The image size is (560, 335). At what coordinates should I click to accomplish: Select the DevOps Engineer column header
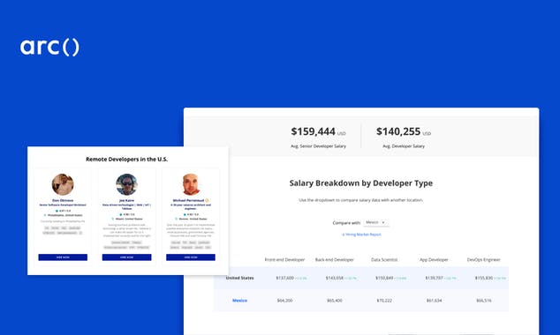coord(484,260)
